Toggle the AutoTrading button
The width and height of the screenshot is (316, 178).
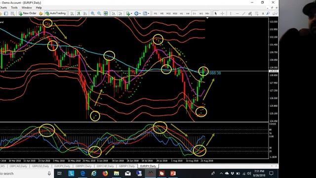pos(56,13)
